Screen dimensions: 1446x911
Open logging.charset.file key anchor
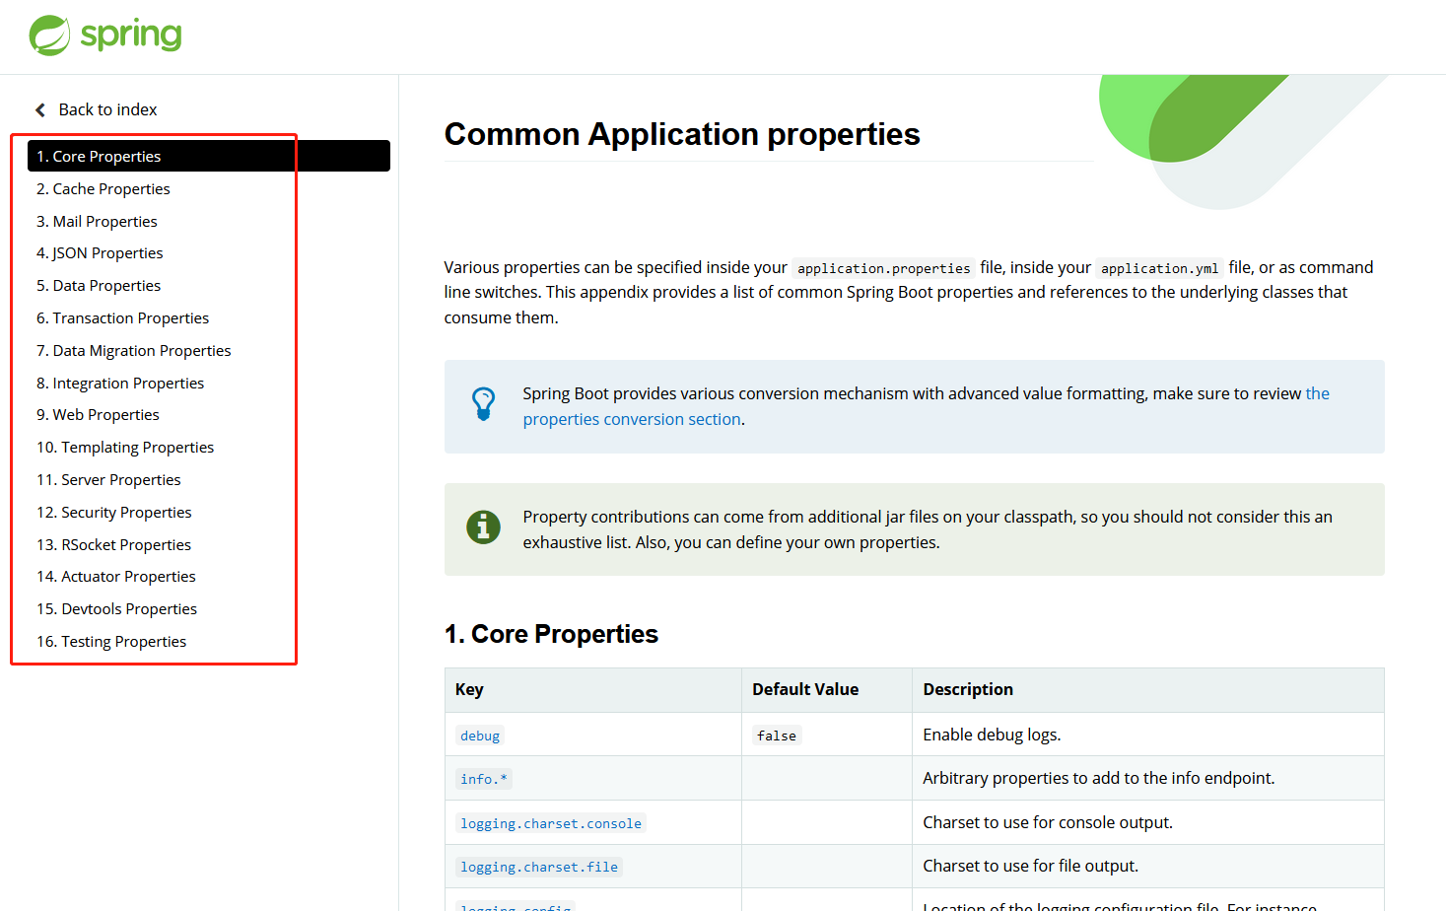click(539, 867)
